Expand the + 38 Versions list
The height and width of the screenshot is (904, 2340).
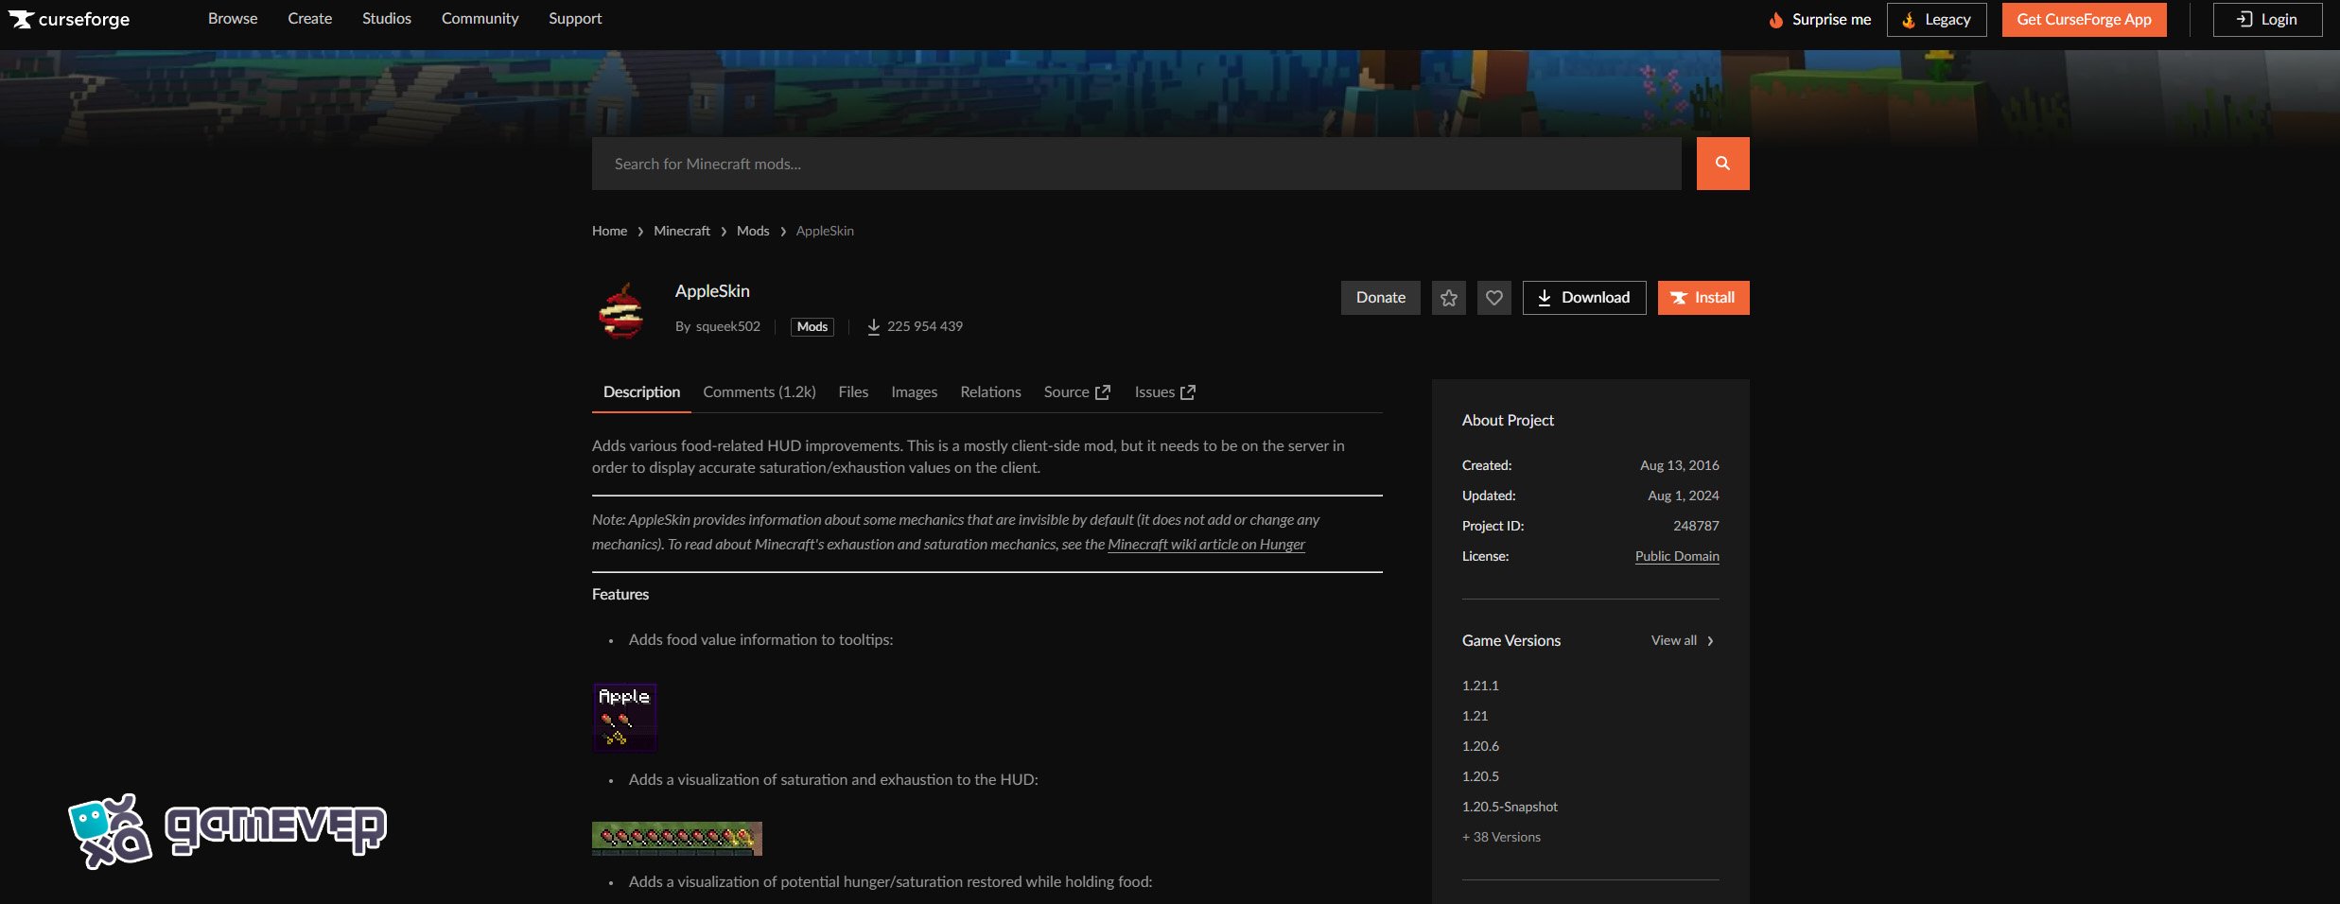coord(1500,837)
